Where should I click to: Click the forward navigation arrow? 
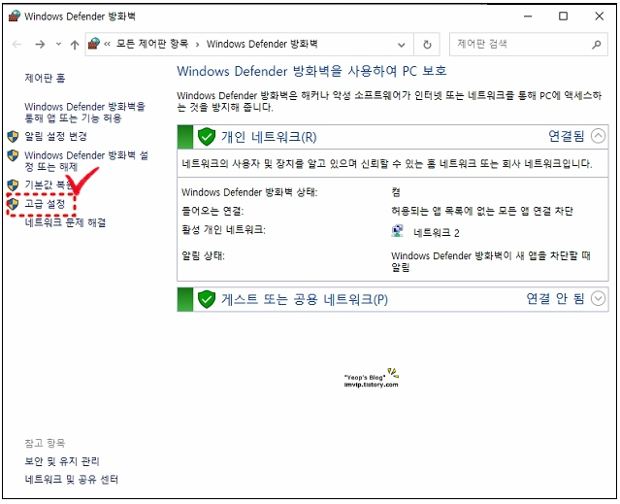(40, 45)
